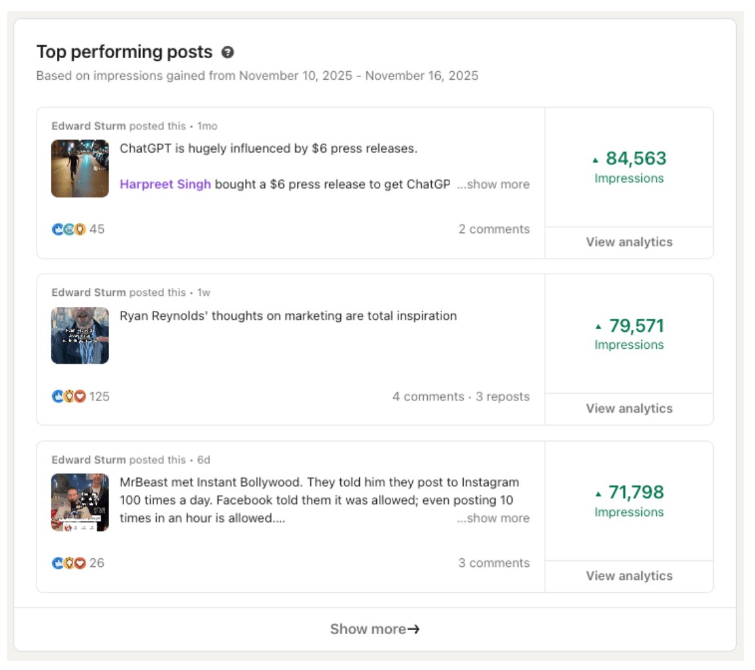View analytics for the 84,563 impressions post
755x670 pixels.
click(629, 242)
